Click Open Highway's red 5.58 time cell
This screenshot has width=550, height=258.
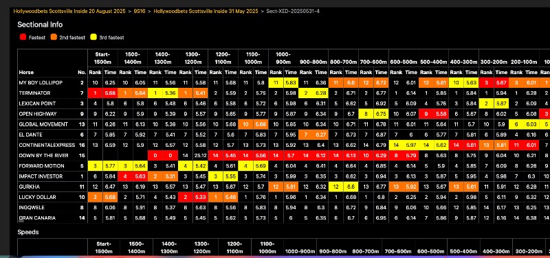click(x=441, y=114)
